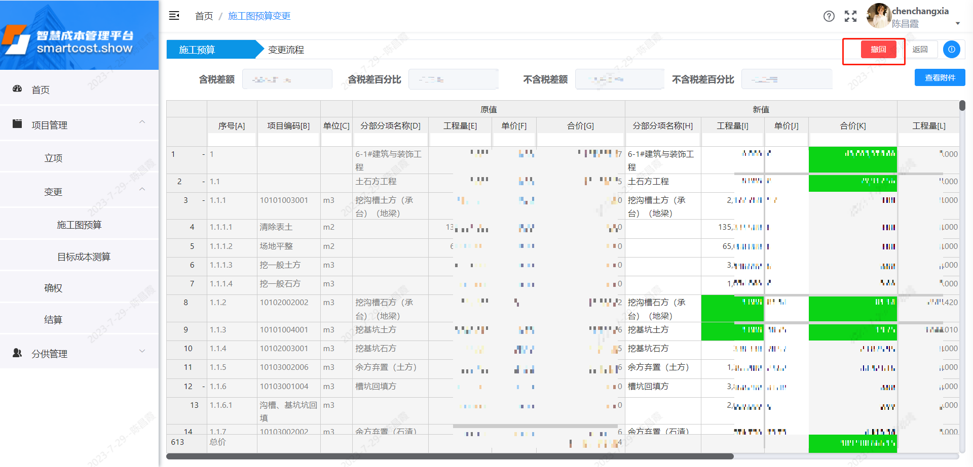The width and height of the screenshot is (973, 467).
Task: Click the folder icon beside 项目管理
Action: point(18,123)
